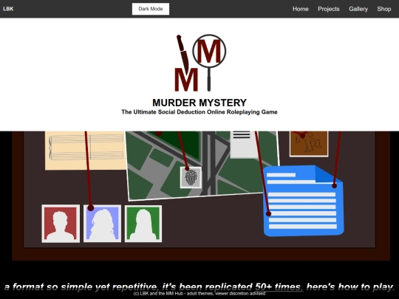
Task: Select the green suspect photo
Action: pos(143,224)
